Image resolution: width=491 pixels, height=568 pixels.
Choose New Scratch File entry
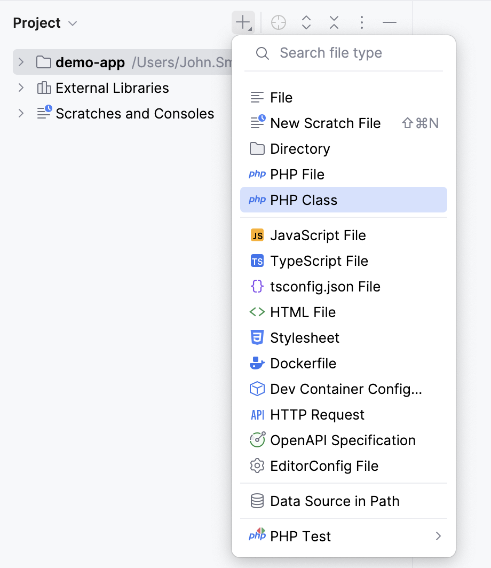click(326, 123)
